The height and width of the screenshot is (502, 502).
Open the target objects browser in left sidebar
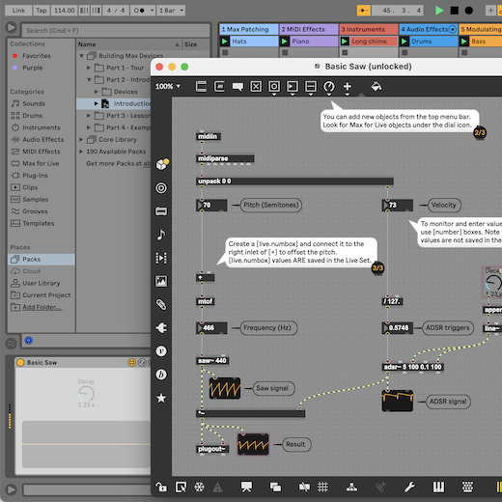[x=161, y=188]
